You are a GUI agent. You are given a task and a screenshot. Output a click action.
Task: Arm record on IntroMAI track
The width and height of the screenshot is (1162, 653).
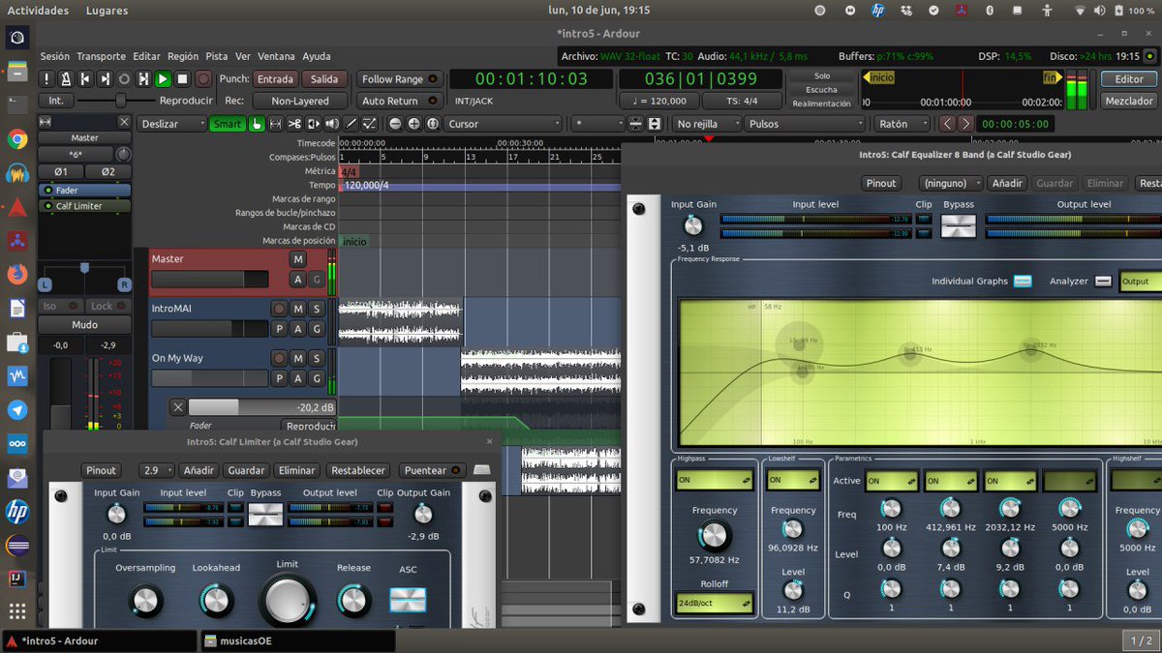280,309
